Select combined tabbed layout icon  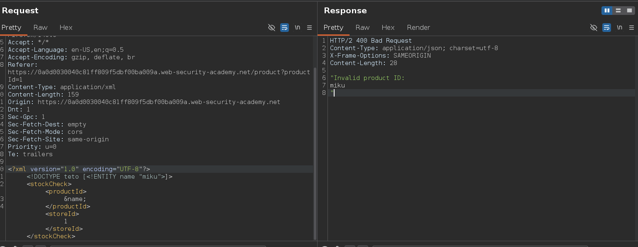tap(629, 10)
